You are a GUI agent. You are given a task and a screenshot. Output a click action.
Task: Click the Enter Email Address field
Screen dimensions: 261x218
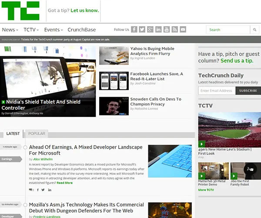click(x=217, y=91)
